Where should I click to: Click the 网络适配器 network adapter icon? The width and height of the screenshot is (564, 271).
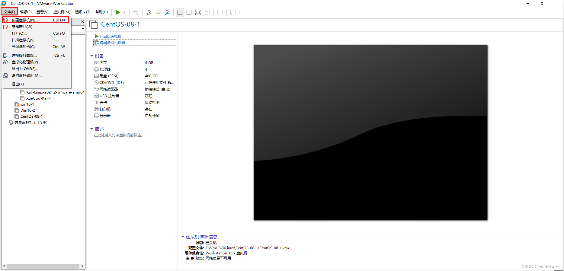pyautogui.click(x=97, y=89)
